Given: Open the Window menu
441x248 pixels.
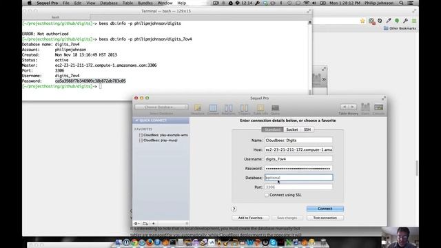Looking at the screenshot, I should click(165, 3).
